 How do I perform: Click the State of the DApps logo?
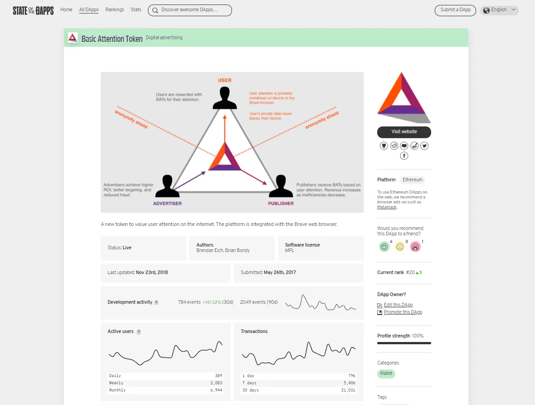[33, 11]
